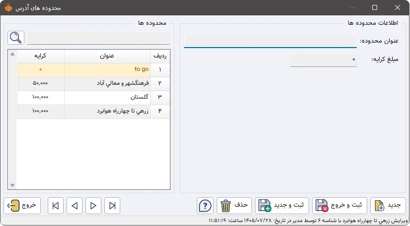The image size is (410, 226).
Task: Exit via the خروج button
Action: pyautogui.click(x=22, y=206)
